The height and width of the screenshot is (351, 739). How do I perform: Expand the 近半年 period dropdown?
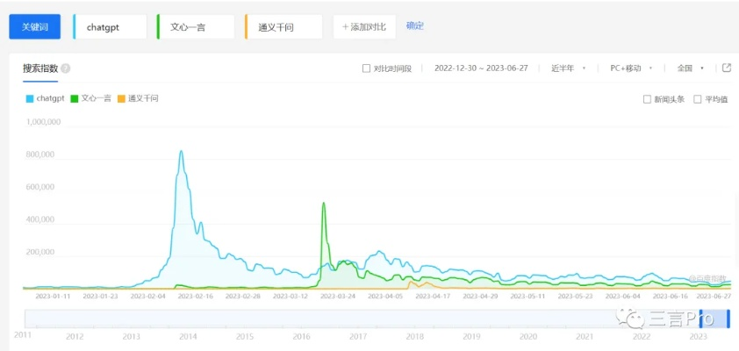click(x=569, y=68)
